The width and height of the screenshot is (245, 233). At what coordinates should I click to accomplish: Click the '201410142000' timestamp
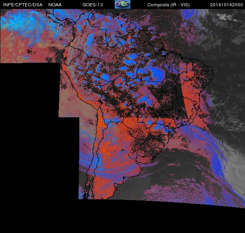[227, 5]
